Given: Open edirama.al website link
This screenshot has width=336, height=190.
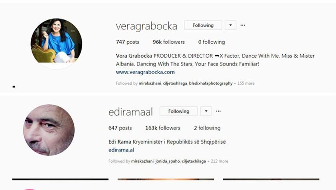Looking at the screenshot, I should [121, 150].
